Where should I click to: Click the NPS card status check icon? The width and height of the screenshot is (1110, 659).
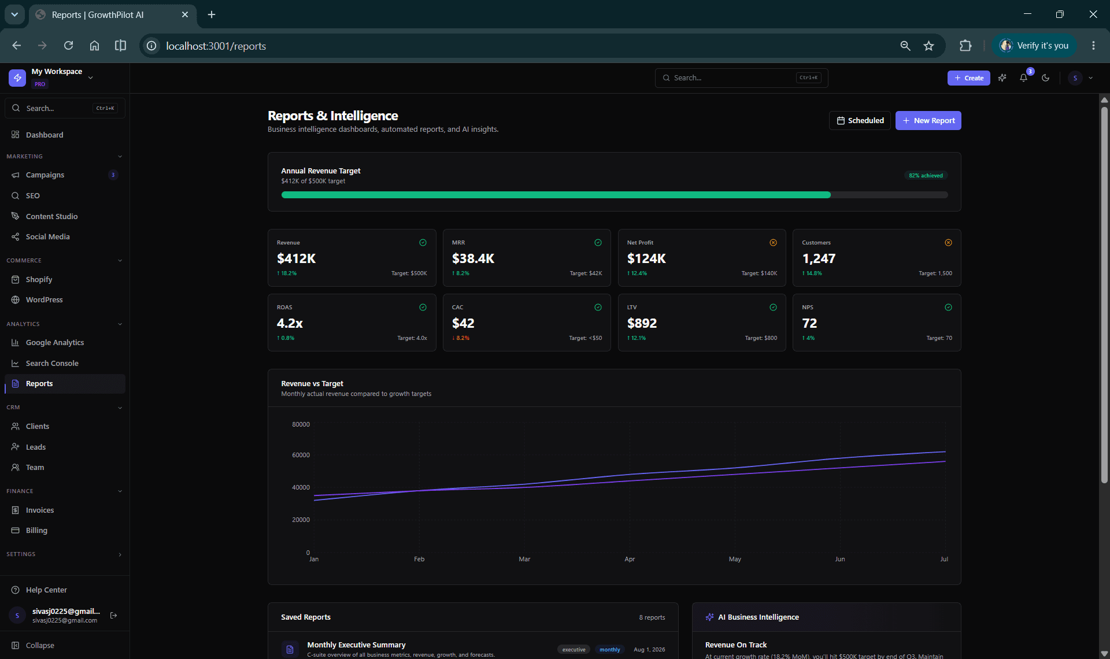click(948, 307)
